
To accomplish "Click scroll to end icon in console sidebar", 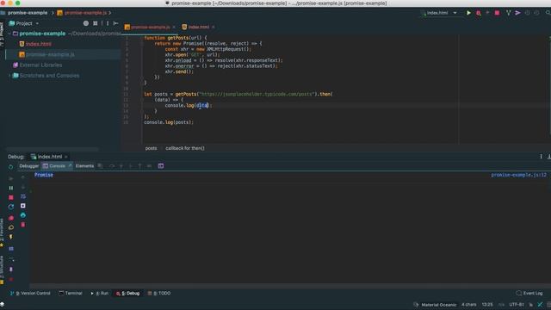I will [23, 206].
